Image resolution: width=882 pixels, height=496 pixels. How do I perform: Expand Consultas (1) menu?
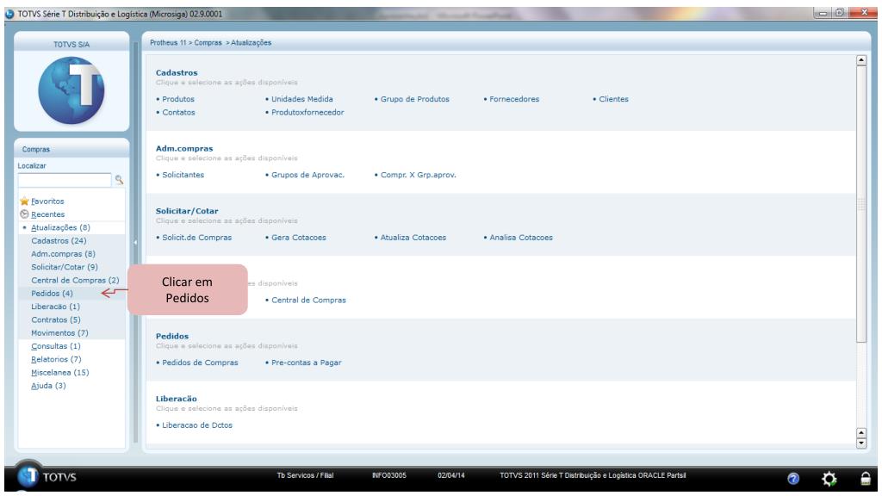pyautogui.click(x=56, y=346)
